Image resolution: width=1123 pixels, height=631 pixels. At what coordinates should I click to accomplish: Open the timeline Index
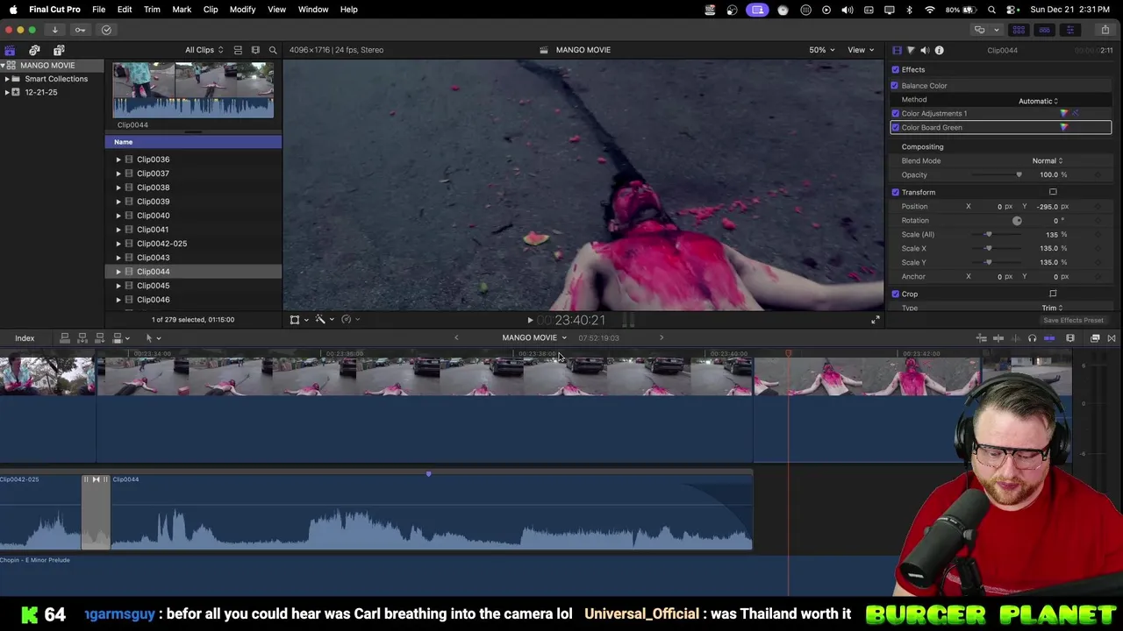25,338
